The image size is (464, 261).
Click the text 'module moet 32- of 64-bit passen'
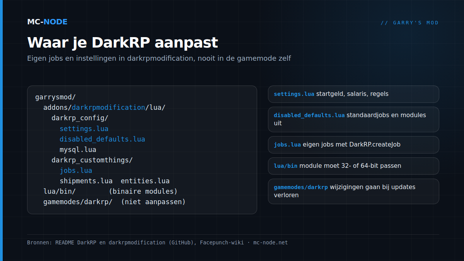[350, 166]
